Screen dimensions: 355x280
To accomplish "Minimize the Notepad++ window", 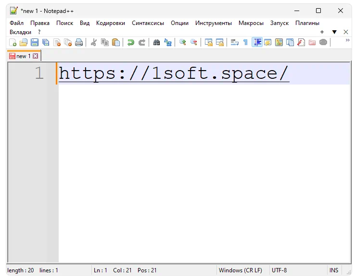I will [297, 11].
